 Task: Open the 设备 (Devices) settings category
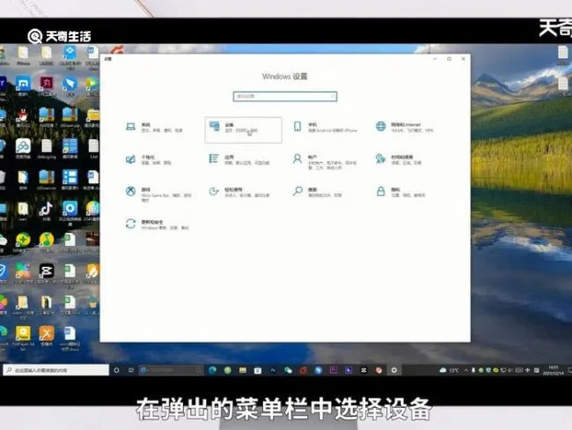(x=243, y=130)
